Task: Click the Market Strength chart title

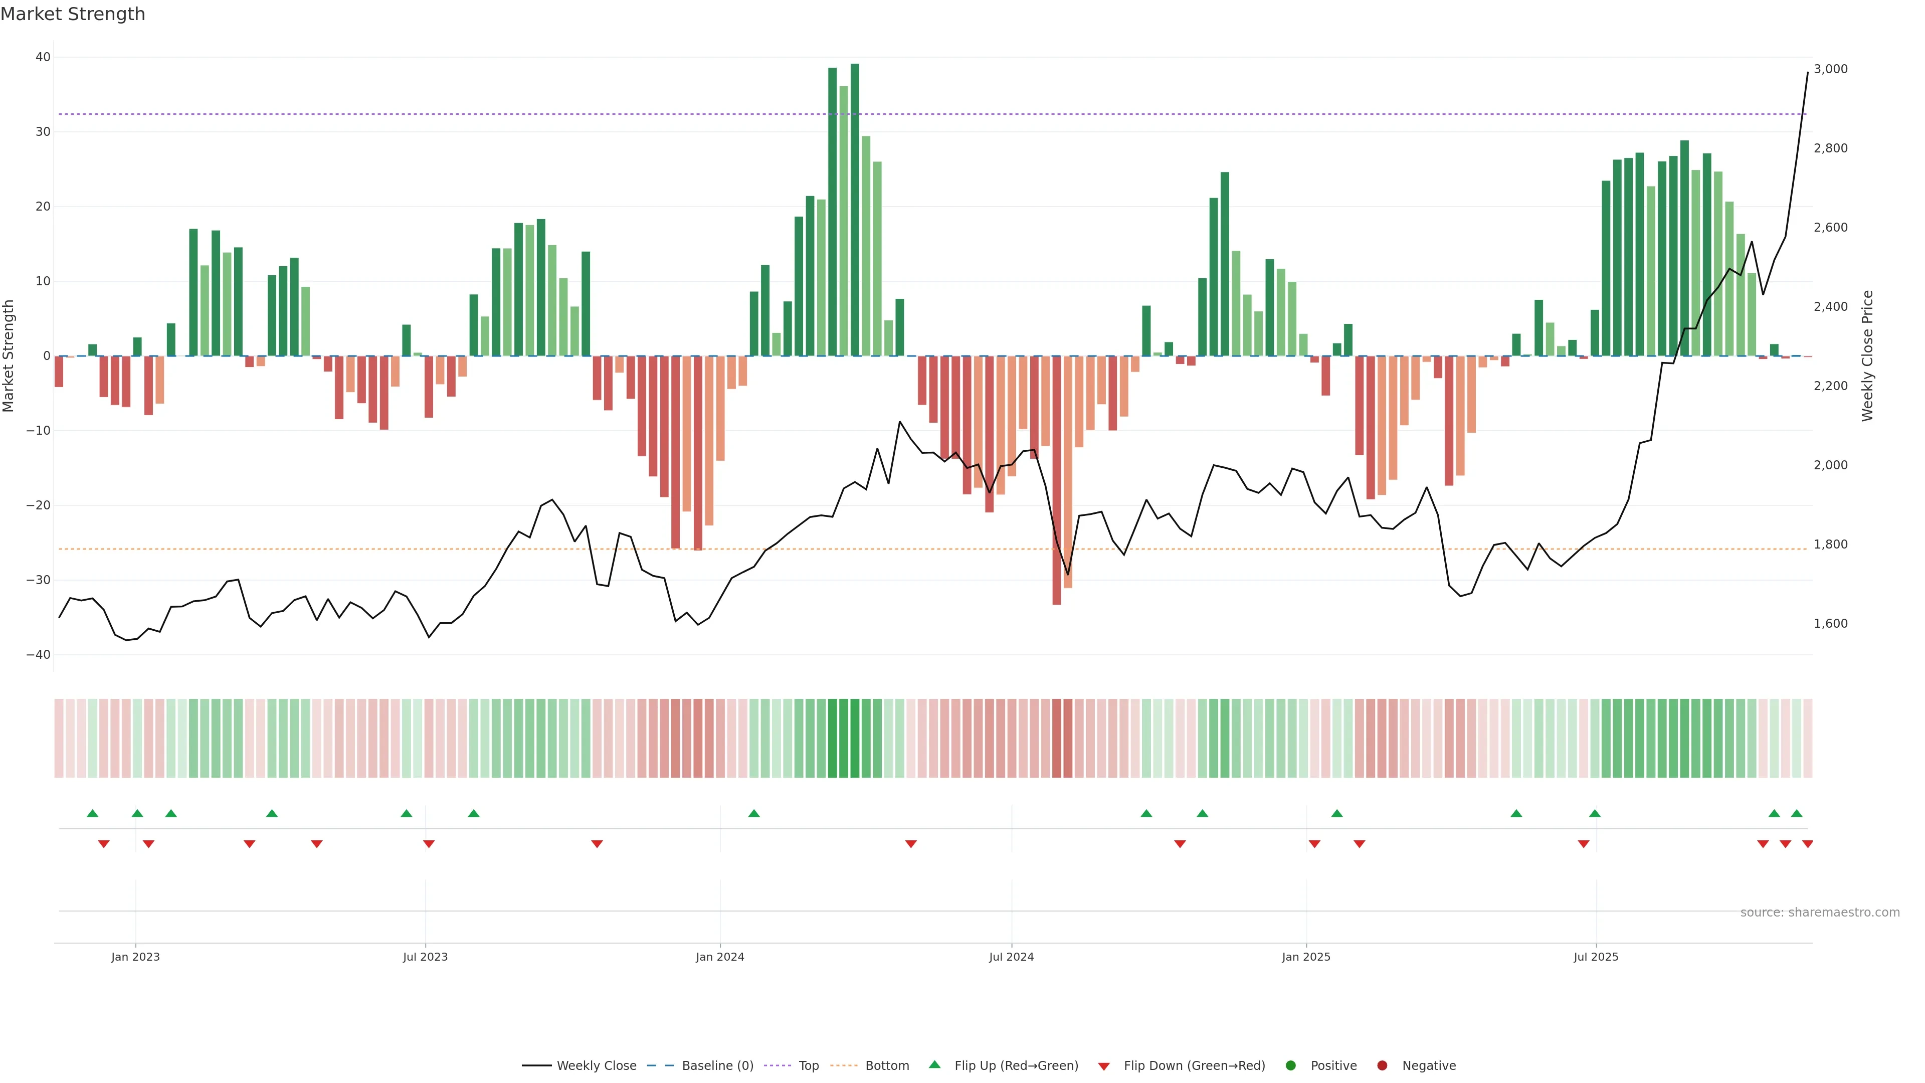Action: coord(73,14)
